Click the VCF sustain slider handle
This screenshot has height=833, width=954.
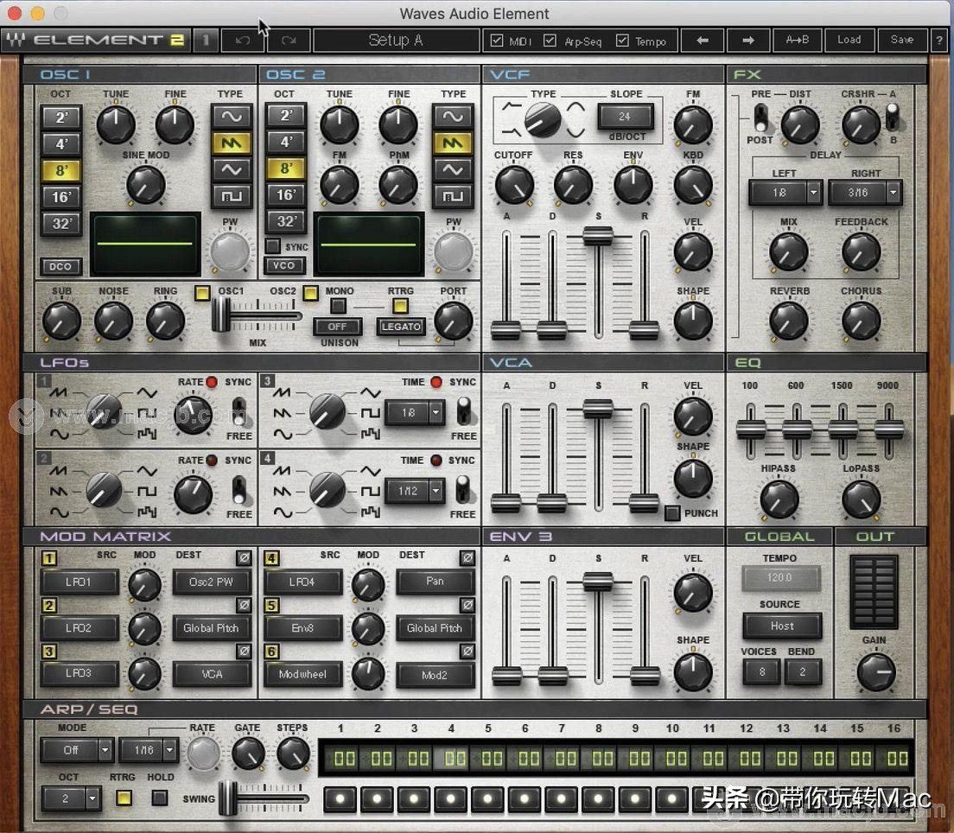coord(597,236)
